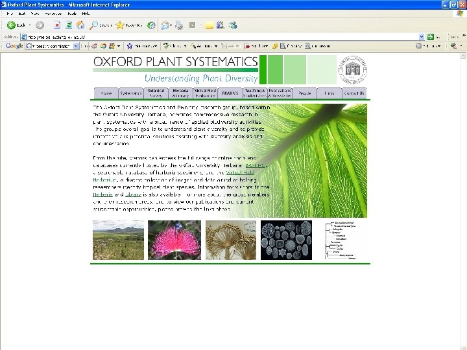Expand the Links toolbar chevron
This screenshot has width=467, height=350.
[464, 36]
